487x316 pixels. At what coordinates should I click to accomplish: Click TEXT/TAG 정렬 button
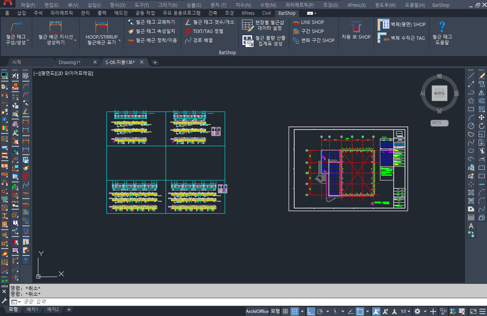point(208,31)
